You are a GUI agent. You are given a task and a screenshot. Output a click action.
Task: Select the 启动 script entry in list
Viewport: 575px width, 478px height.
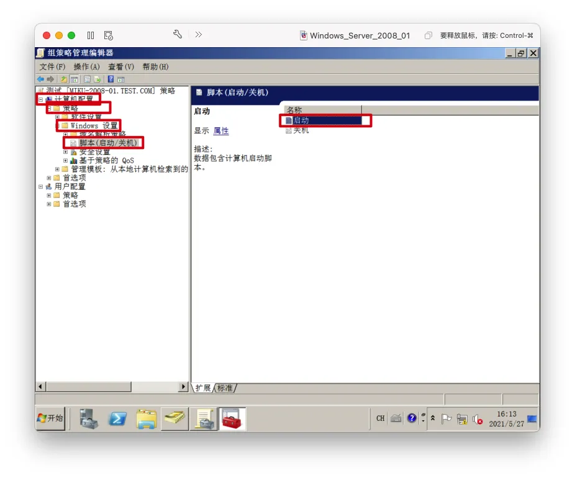coord(323,120)
